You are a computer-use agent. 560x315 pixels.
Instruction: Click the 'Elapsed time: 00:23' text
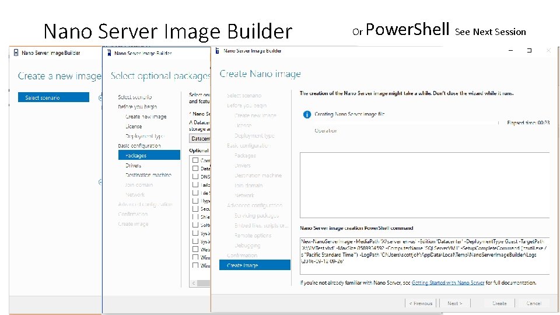528,123
